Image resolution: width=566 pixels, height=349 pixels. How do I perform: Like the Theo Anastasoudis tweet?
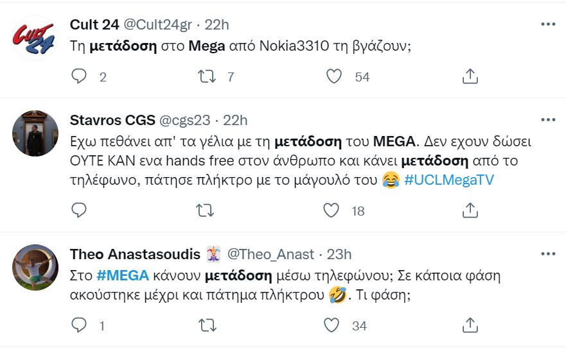pos(332,326)
